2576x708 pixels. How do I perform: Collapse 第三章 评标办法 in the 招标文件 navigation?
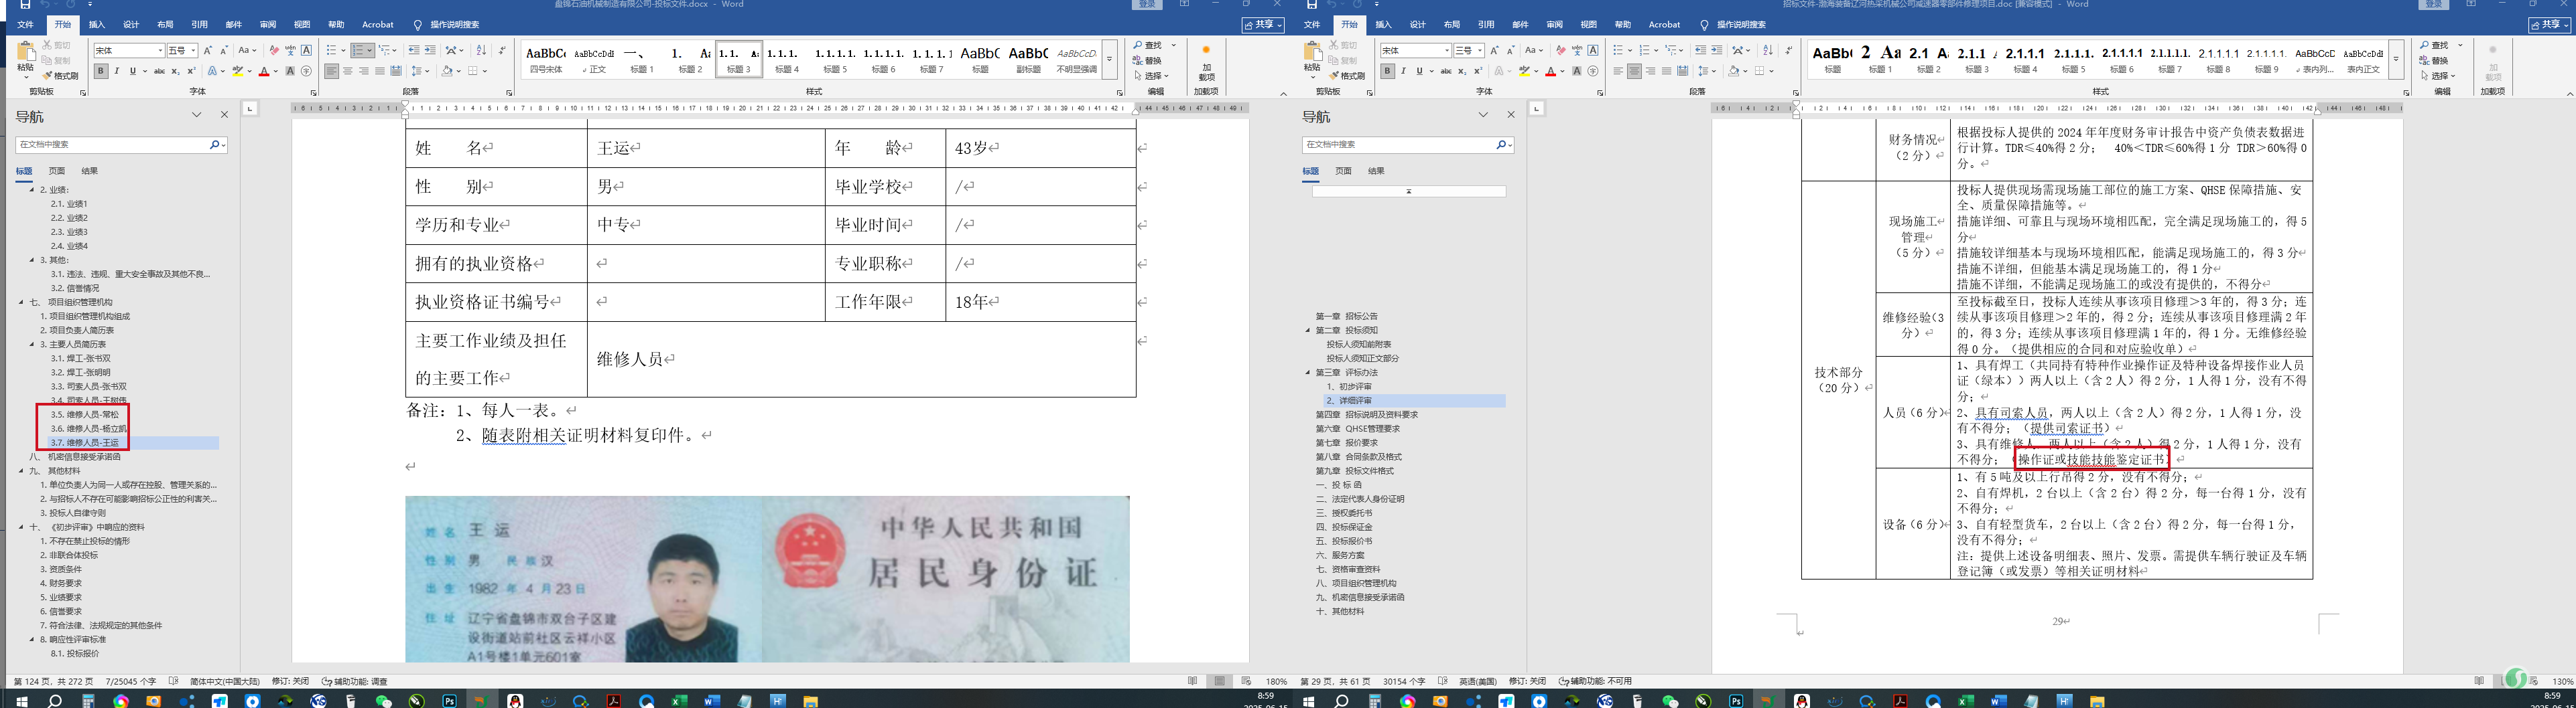[x=1307, y=373]
